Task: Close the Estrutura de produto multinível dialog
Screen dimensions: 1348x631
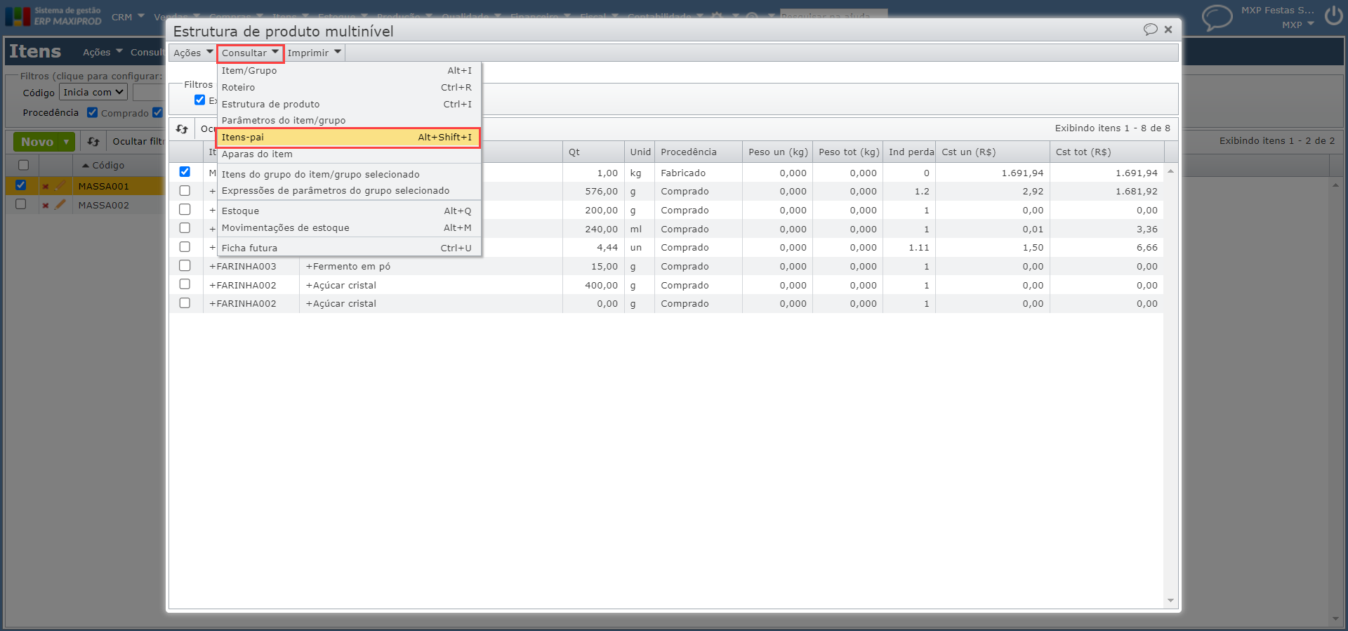Action: 1168,29
